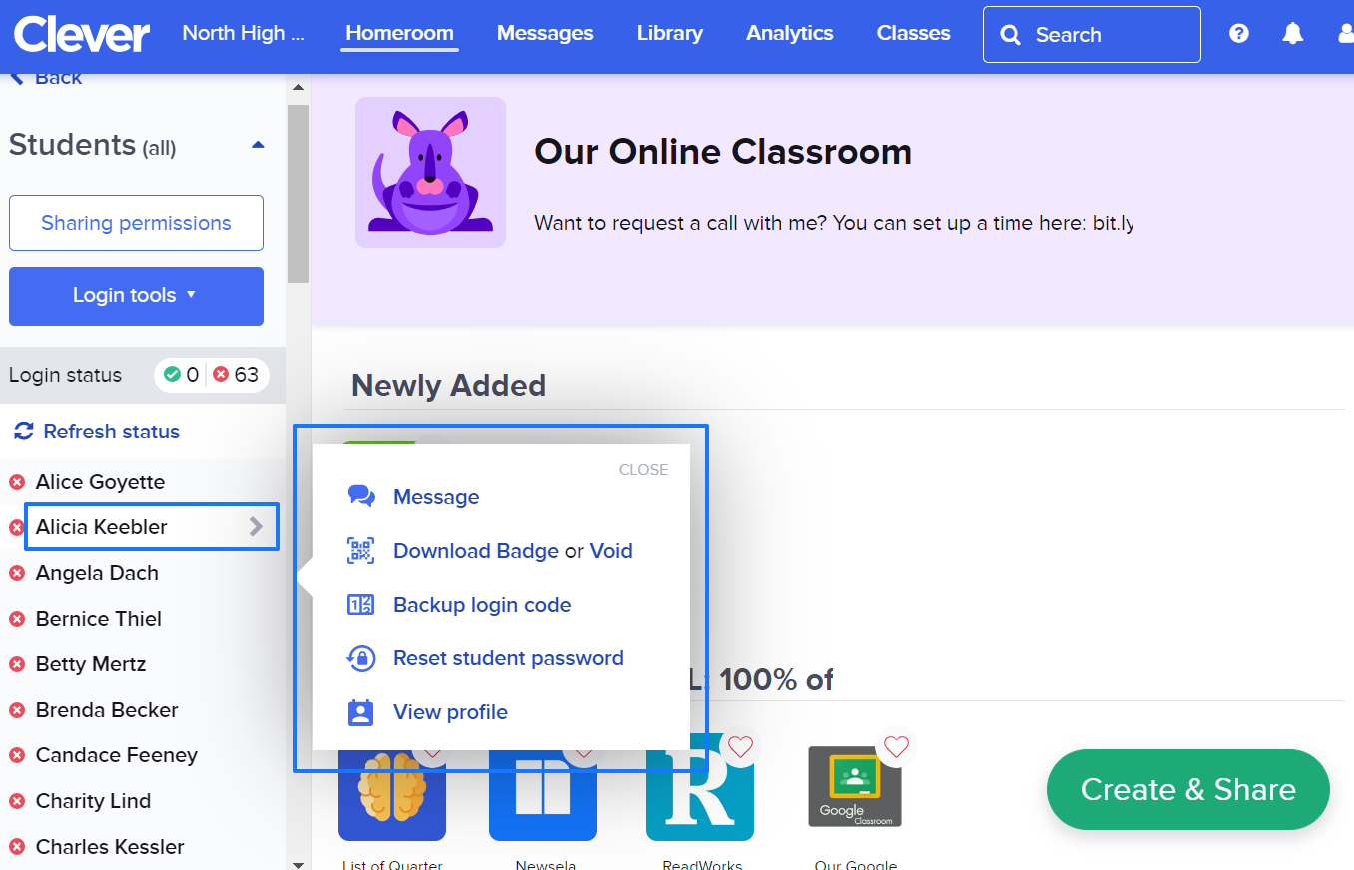The width and height of the screenshot is (1354, 870).
Task: Toggle the heart on Our Google Classroom tile
Action: [x=896, y=746]
